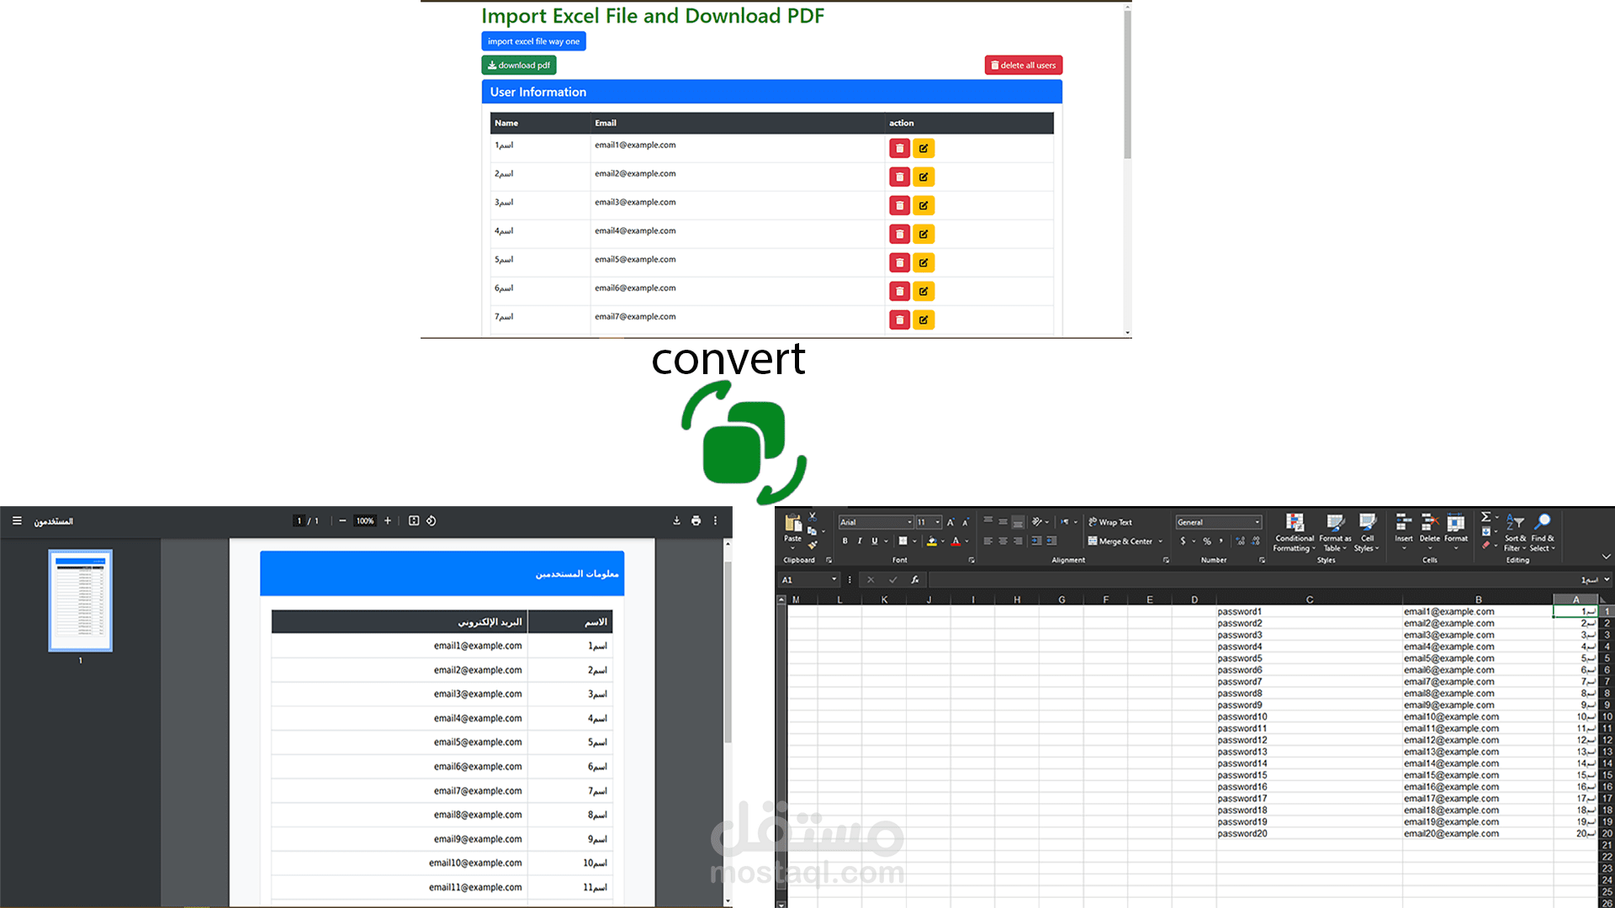The height and width of the screenshot is (908, 1615).
Task: Select the PDF page 1 thumbnail
Action: pos(80,600)
